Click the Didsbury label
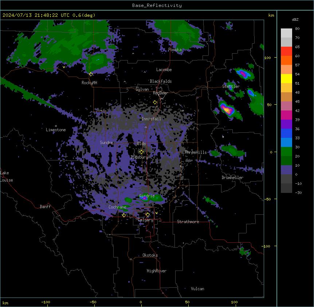 click(140, 157)
